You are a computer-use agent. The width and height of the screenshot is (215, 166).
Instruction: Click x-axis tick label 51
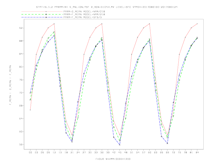click(132, 152)
